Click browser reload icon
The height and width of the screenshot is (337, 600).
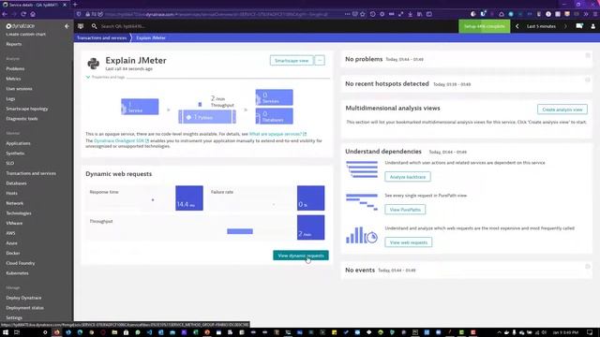(x=23, y=14)
